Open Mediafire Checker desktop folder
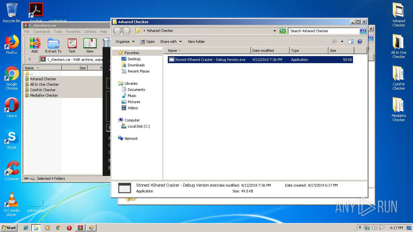The height and width of the screenshot is (232, 413). [399, 109]
